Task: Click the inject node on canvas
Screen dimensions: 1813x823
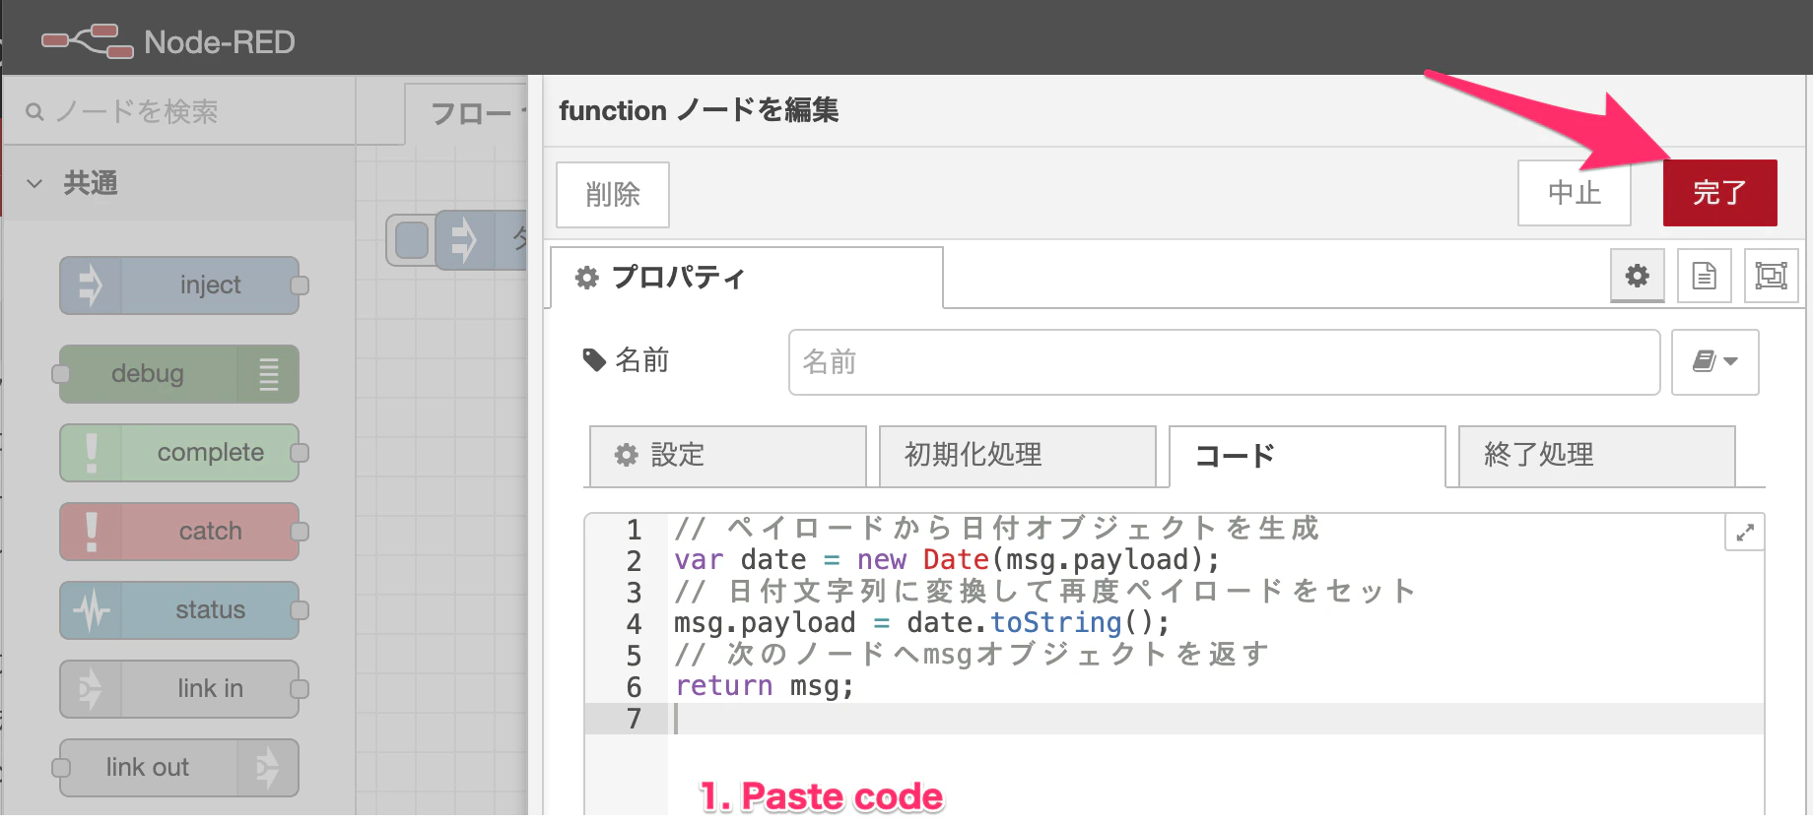Action: [x=481, y=239]
